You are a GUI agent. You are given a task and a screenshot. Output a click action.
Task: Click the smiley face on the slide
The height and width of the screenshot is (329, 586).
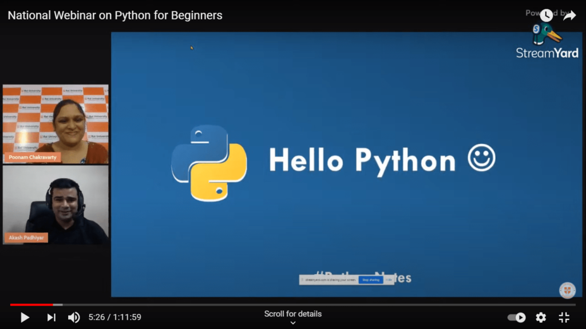click(x=481, y=158)
